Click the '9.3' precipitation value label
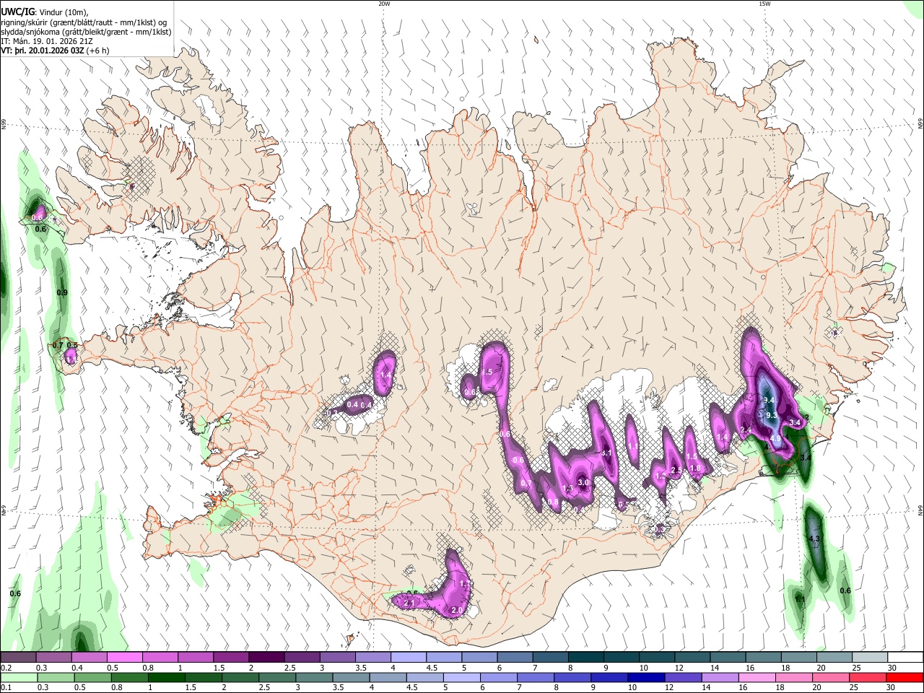The height and width of the screenshot is (693, 924). pos(772,415)
